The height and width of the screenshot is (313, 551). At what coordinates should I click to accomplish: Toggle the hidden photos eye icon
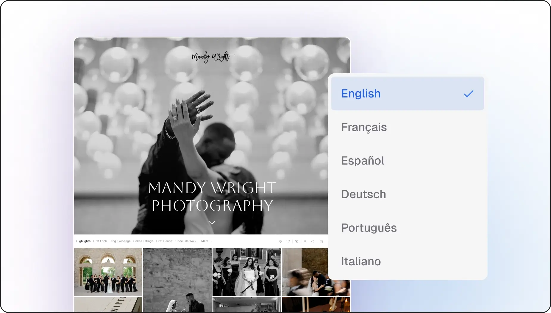pos(296,241)
